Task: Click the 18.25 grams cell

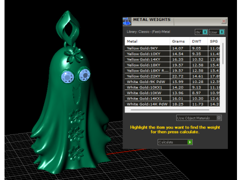Action: [180, 104]
